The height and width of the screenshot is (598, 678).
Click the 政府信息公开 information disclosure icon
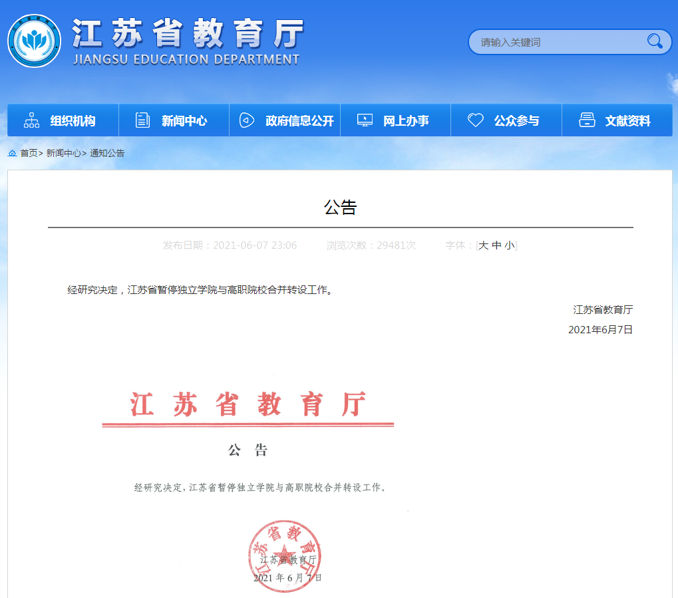pyautogui.click(x=246, y=120)
